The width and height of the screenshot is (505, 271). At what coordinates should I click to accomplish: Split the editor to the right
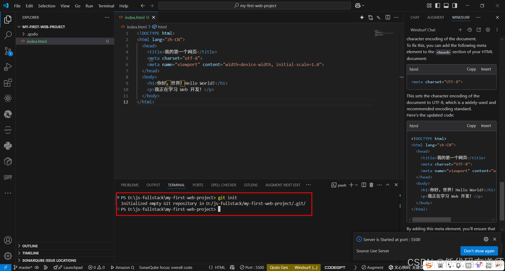pos(388,17)
